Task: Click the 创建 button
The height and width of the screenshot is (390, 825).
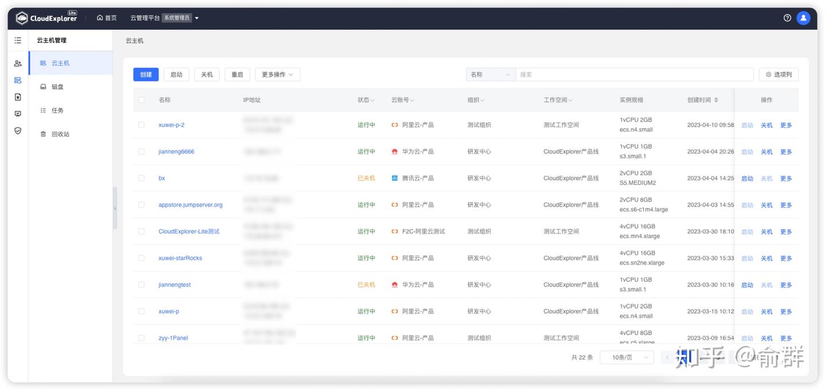Action: click(146, 74)
